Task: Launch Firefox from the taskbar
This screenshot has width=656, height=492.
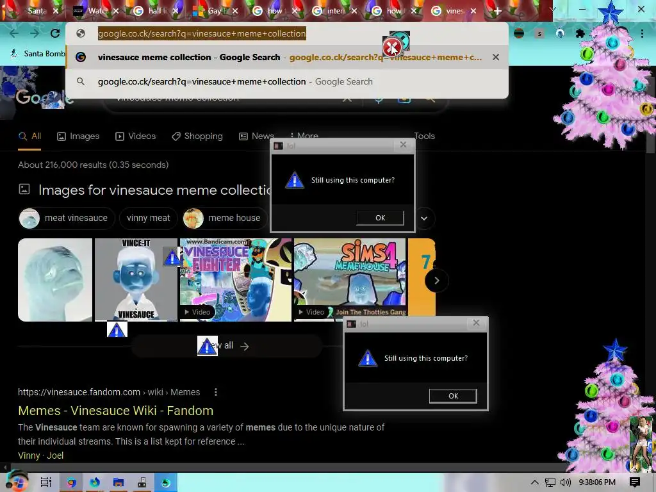Action: (x=95, y=482)
